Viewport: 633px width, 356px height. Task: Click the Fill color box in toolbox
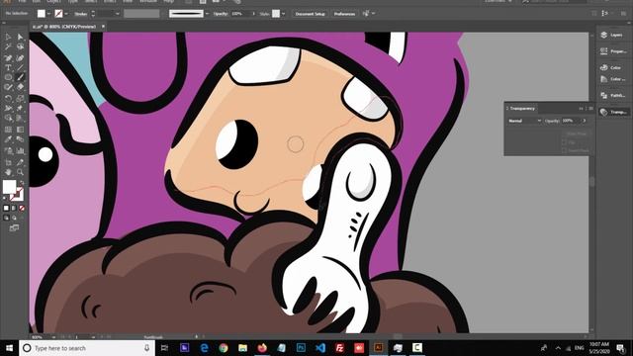9,187
